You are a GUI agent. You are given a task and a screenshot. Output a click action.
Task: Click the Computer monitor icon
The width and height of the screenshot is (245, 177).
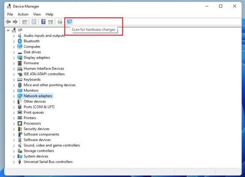point(20,46)
